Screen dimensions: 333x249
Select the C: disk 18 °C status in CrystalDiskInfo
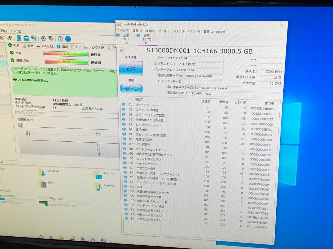pyautogui.click(x=124, y=39)
